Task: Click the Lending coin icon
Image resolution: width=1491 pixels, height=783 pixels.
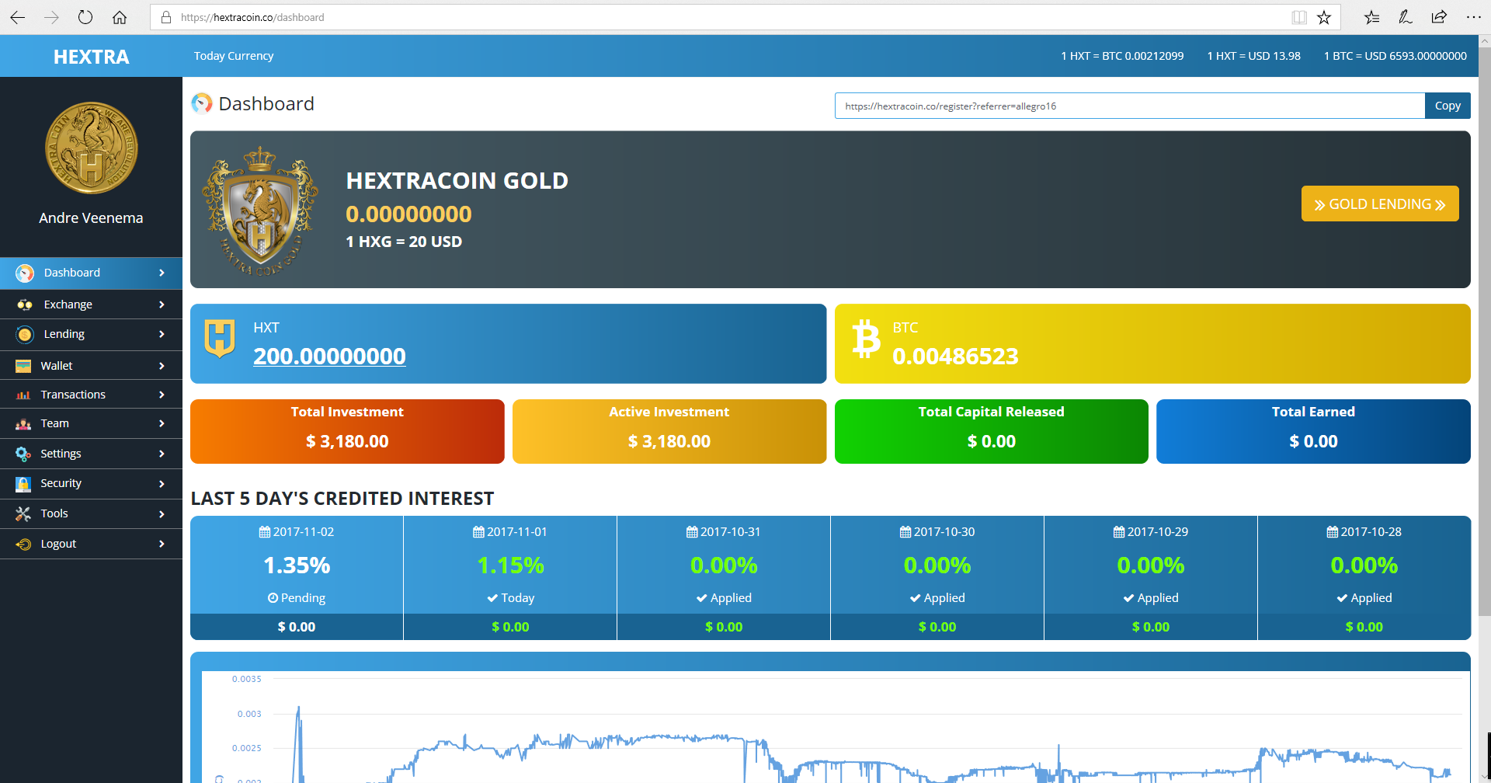Action: pos(25,335)
